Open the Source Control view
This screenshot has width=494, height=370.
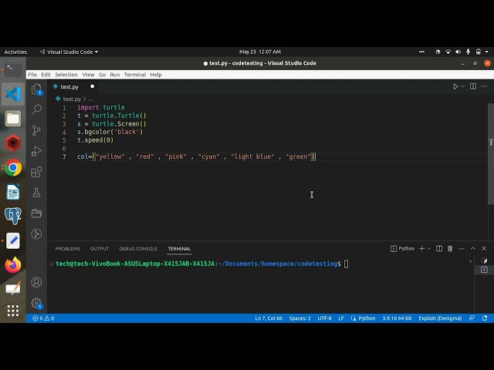(x=36, y=130)
